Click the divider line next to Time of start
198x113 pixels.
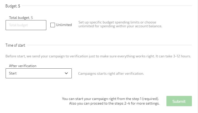point(109,45)
